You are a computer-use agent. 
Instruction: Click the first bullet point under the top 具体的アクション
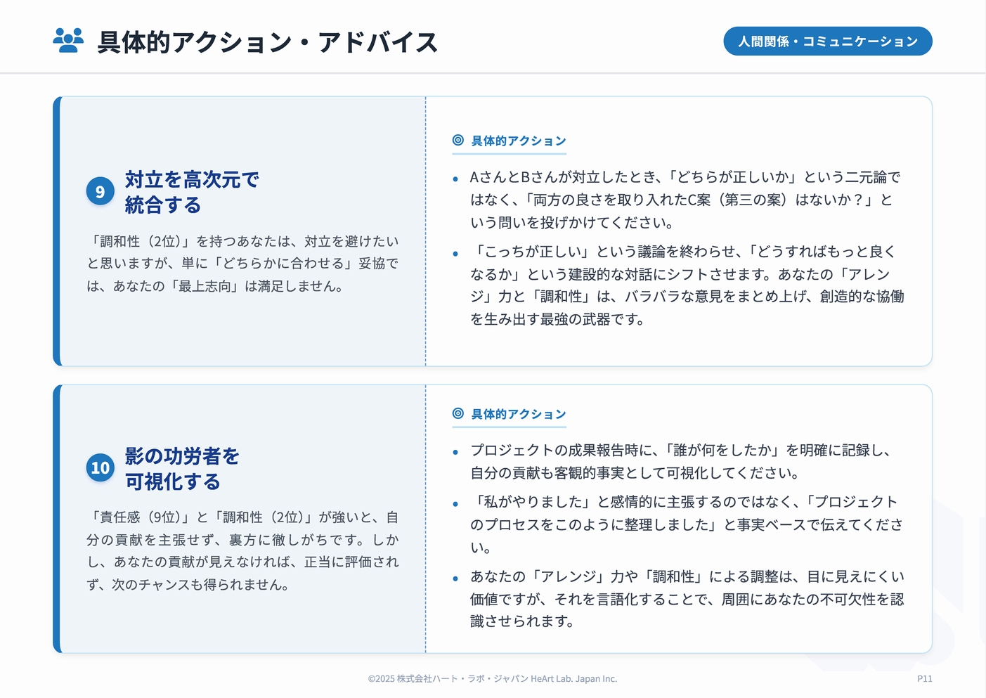(x=456, y=179)
